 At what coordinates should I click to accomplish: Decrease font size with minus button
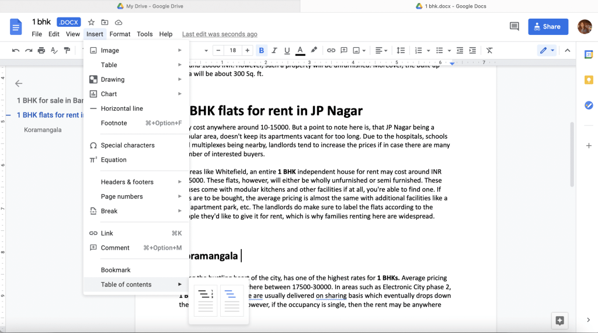click(218, 50)
